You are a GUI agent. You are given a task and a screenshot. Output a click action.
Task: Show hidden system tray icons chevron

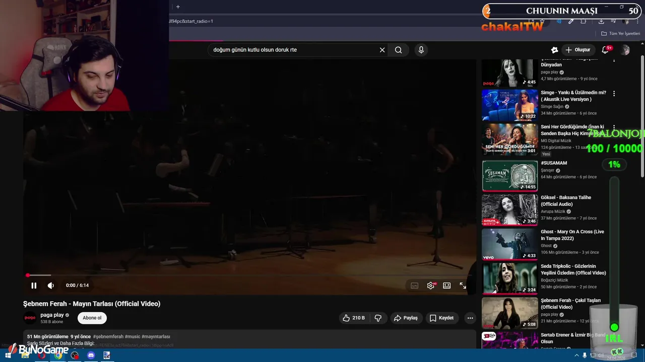pos(576,355)
